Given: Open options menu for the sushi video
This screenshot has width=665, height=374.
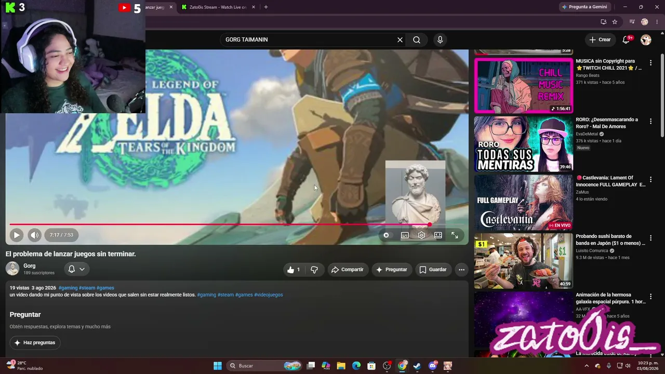Looking at the screenshot, I should pos(650,238).
